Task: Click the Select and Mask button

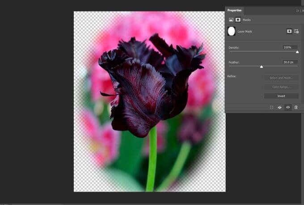Action: [281, 78]
